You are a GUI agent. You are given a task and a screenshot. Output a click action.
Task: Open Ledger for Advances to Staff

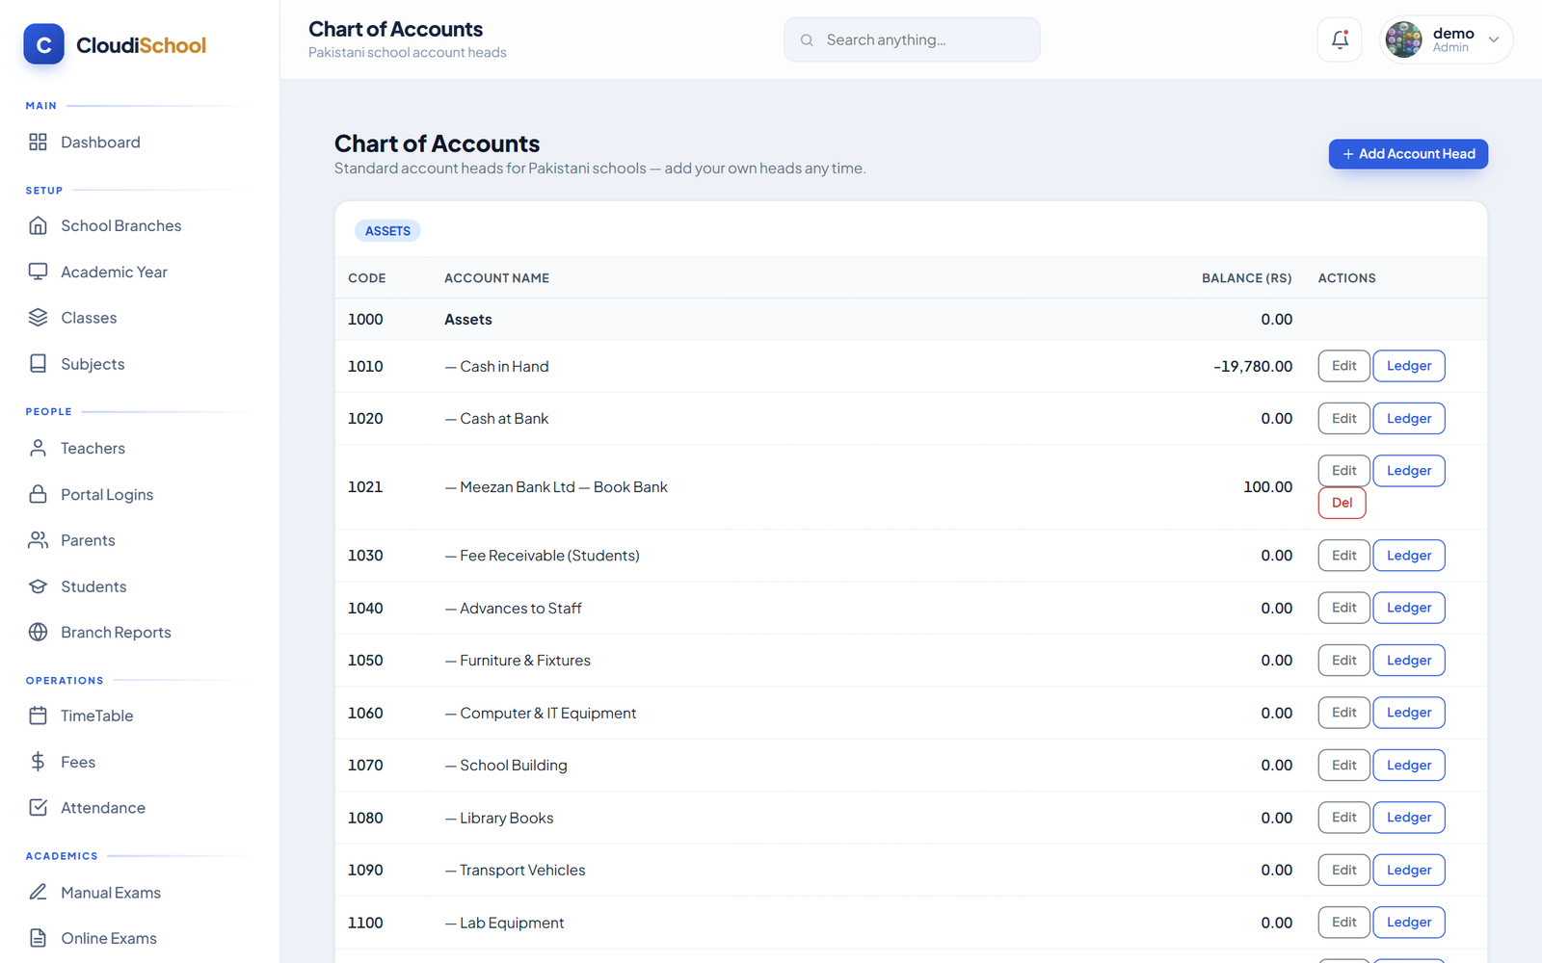[x=1409, y=608]
